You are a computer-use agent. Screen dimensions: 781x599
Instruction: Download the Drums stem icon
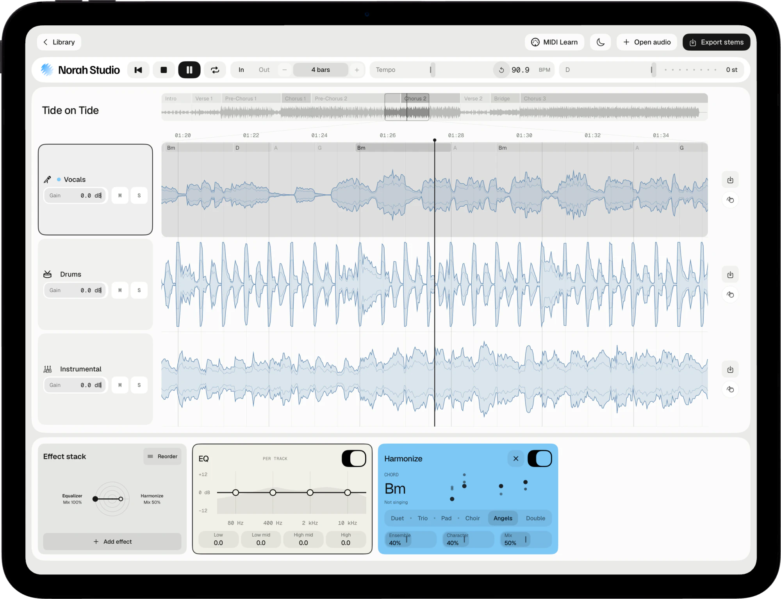(730, 275)
